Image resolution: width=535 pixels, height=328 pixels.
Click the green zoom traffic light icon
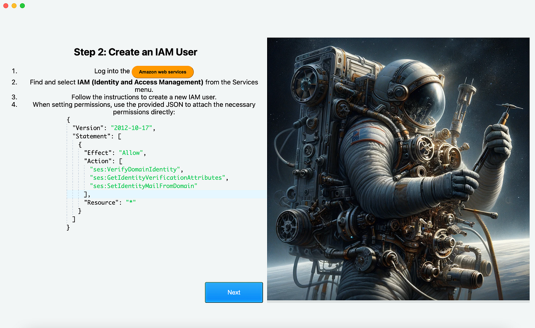(22, 6)
